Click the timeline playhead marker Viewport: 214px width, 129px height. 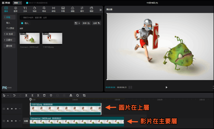pos(31,99)
